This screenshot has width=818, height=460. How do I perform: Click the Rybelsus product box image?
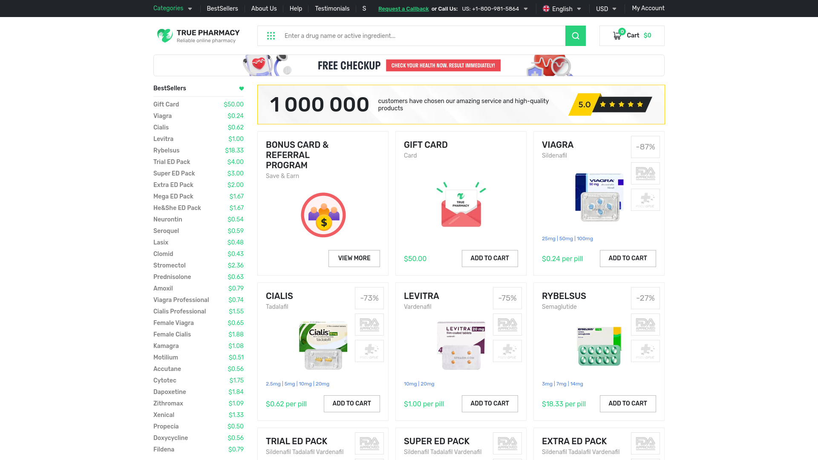point(599,346)
